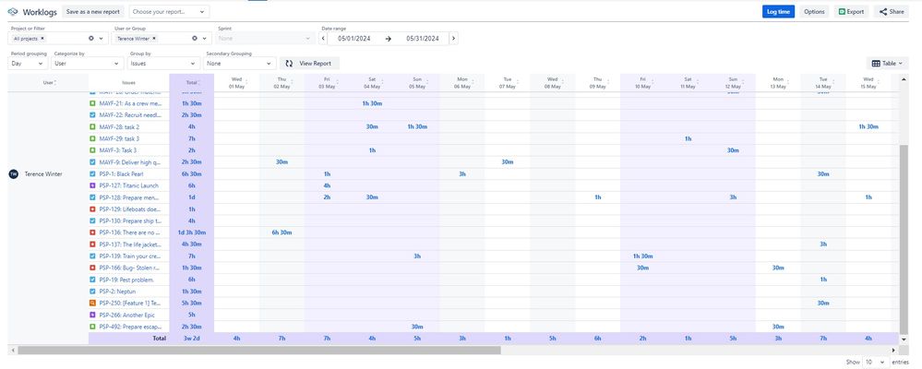The image size is (922, 369).
Task: Sort by the User column header
Action: (x=48, y=83)
